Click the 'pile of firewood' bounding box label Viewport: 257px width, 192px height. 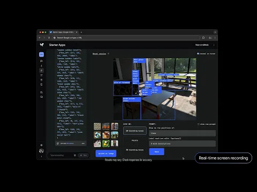point(122,83)
